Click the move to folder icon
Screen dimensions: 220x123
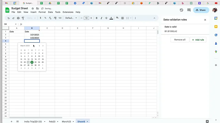(x=38, y=9)
